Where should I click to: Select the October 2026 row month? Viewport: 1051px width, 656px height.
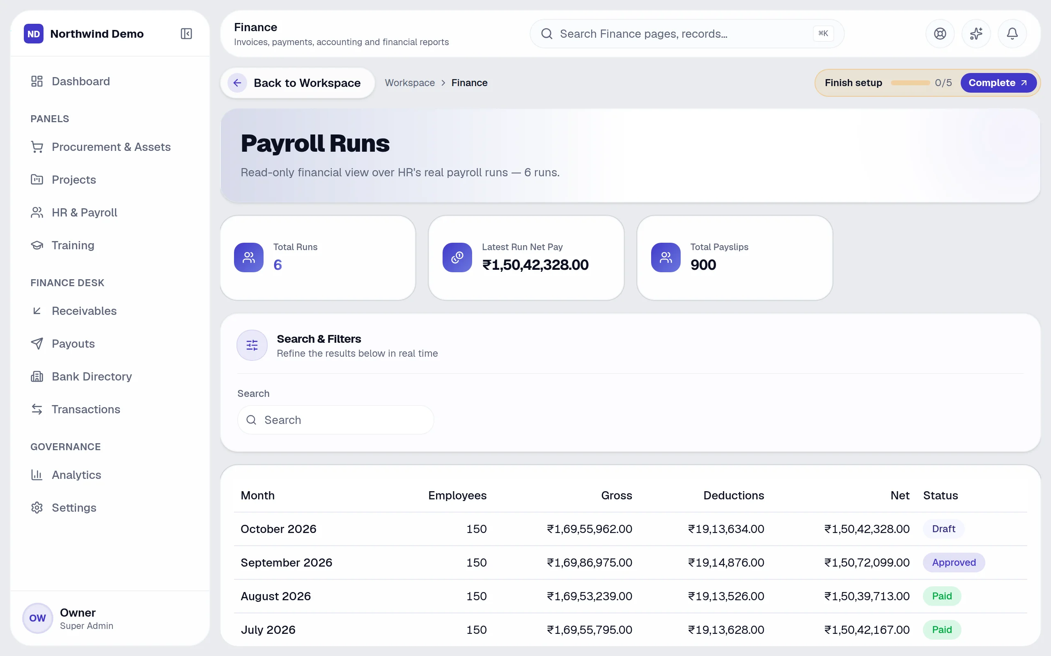[278, 529]
